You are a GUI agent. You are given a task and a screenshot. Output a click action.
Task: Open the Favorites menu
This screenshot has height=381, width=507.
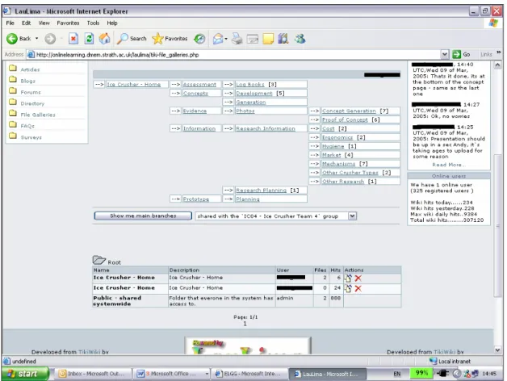click(68, 23)
